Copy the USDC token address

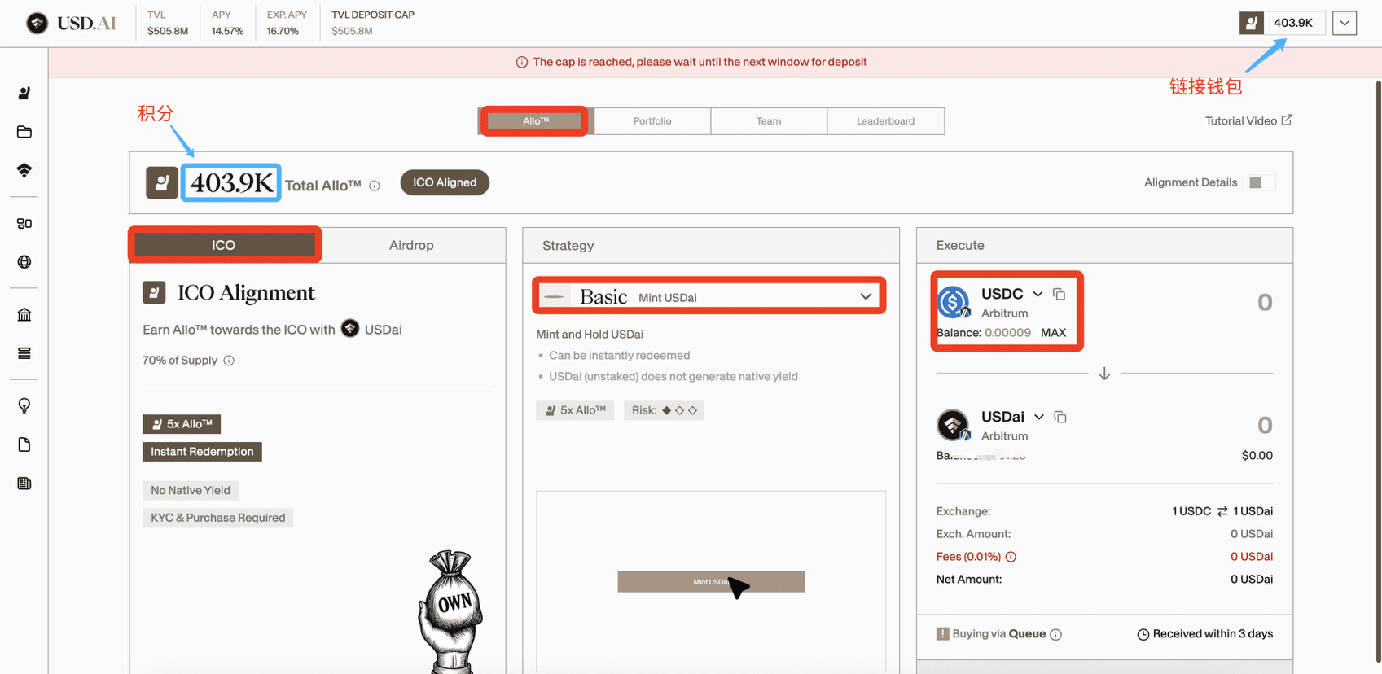(1059, 294)
